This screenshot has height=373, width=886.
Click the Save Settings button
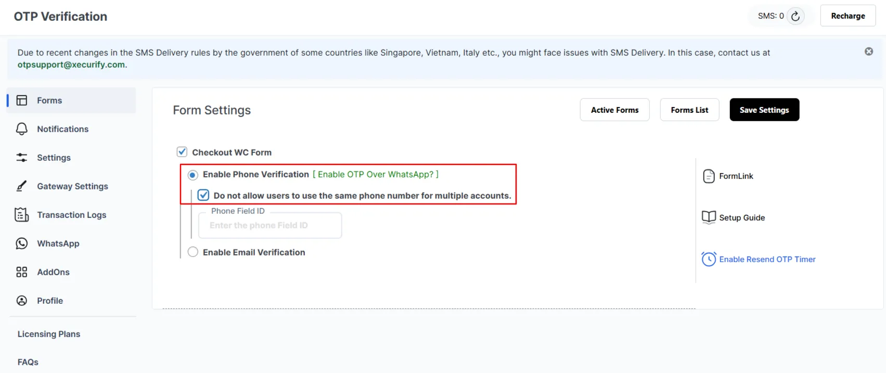[x=764, y=110]
